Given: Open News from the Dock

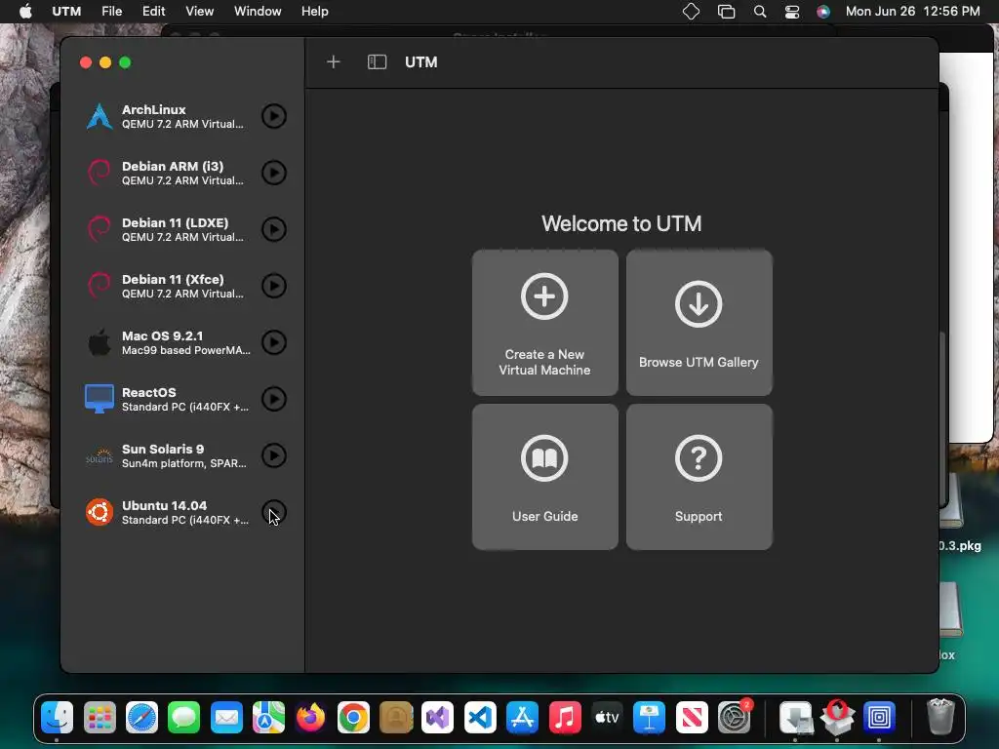Looking at the screenshot, I should [692, 718].
